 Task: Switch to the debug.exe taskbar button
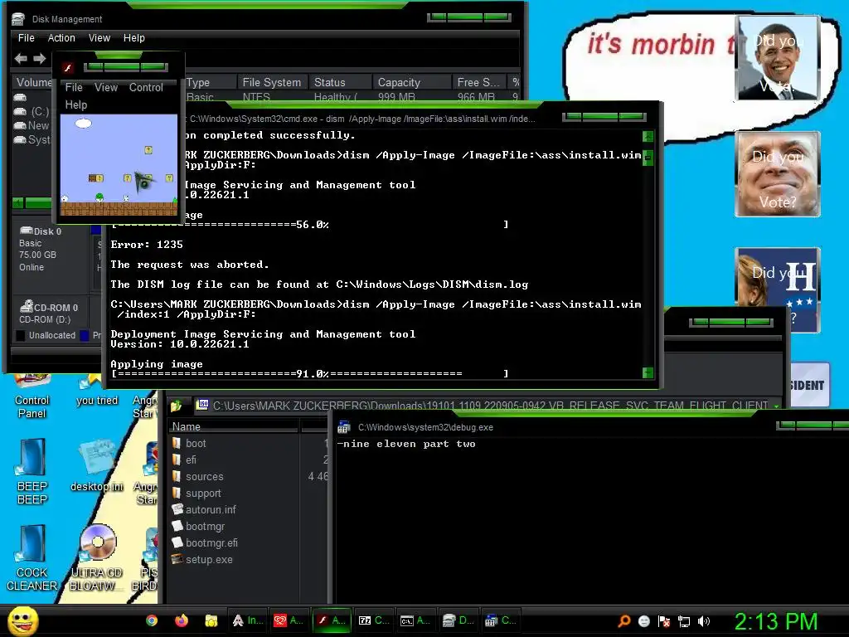click(x=500, y=620)
